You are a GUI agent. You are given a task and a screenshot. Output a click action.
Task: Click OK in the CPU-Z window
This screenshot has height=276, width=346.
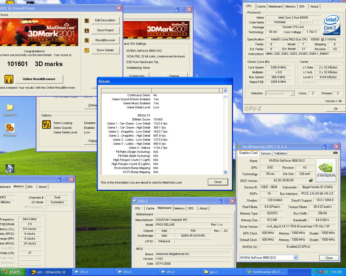335,109
